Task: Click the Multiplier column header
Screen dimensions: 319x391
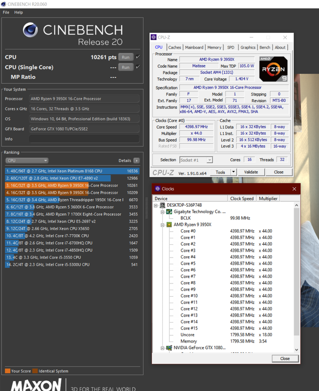Action: coord(268,198)
